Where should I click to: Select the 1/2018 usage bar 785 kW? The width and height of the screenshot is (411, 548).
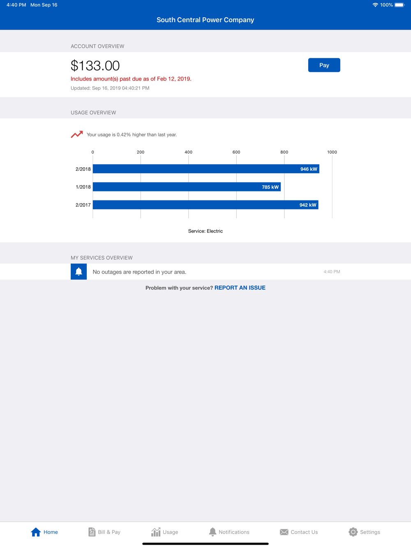click(187, 187)
